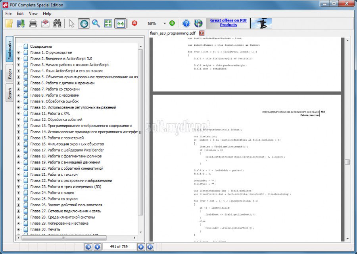Toggle fit width view mode

click(121, 23)
